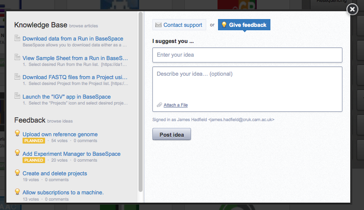The height and width of the screenshot is (210, 364).
Task: Open Launch the IGV app article
Action: pos(67,97)
